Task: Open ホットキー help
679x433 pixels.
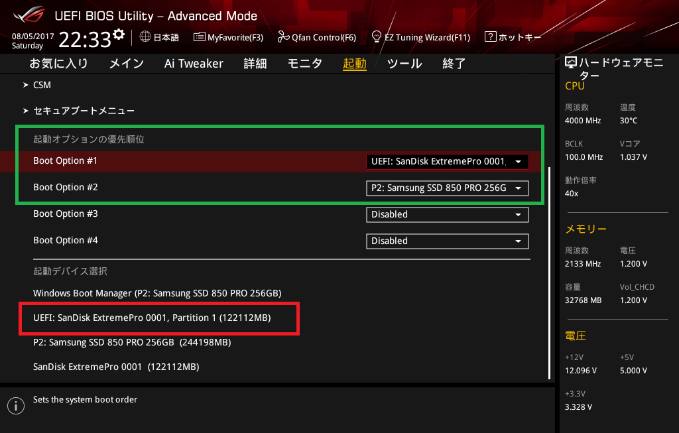Action: click(513, 37)
